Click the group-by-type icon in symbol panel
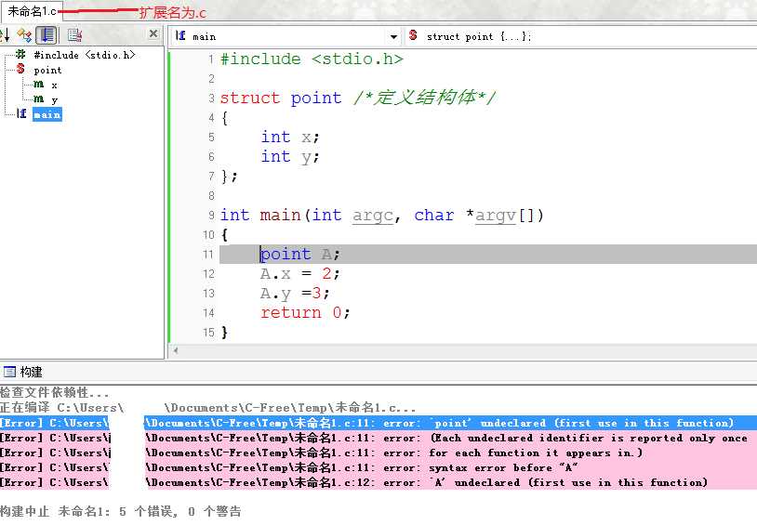Viewport: 757px width, 525px height. click(24, 34)
